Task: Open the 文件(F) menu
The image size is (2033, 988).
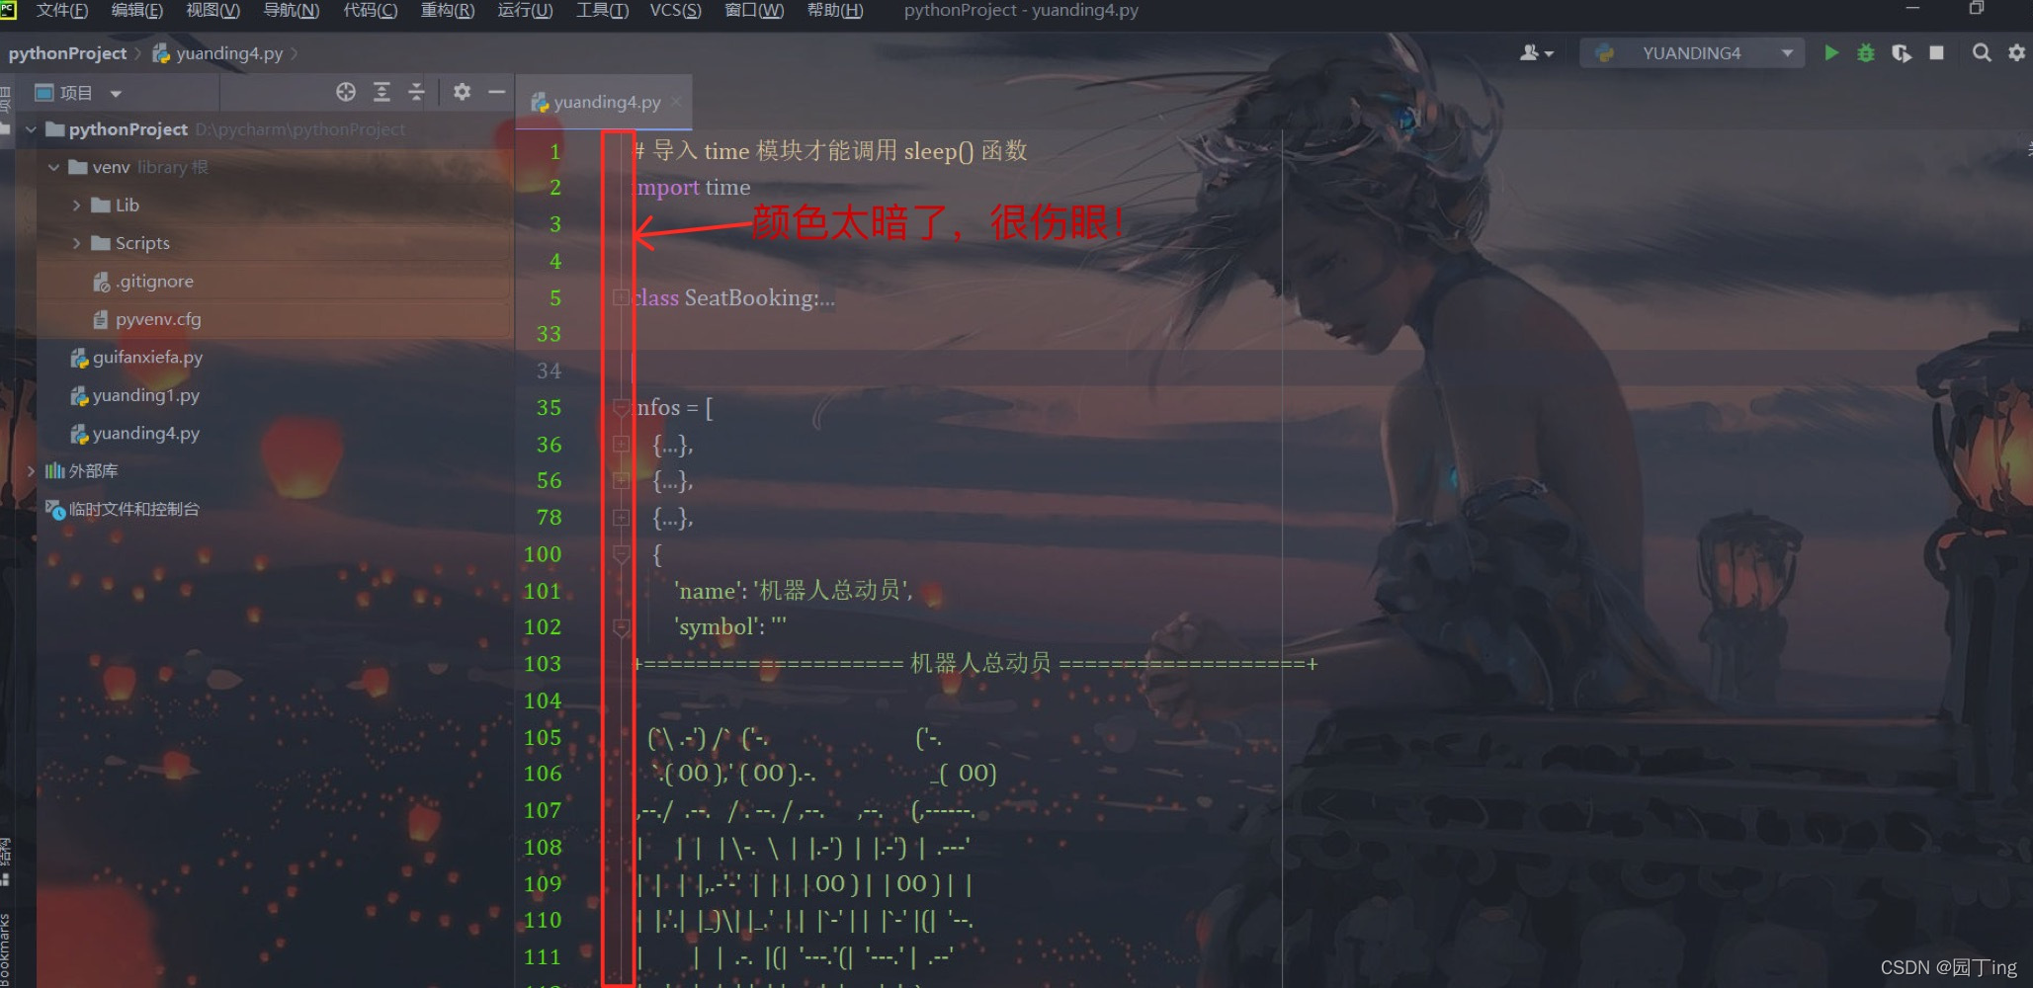Action: [61, 10]
